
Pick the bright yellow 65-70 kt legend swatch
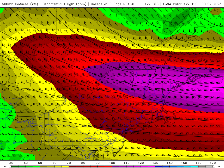coord(65,167)
